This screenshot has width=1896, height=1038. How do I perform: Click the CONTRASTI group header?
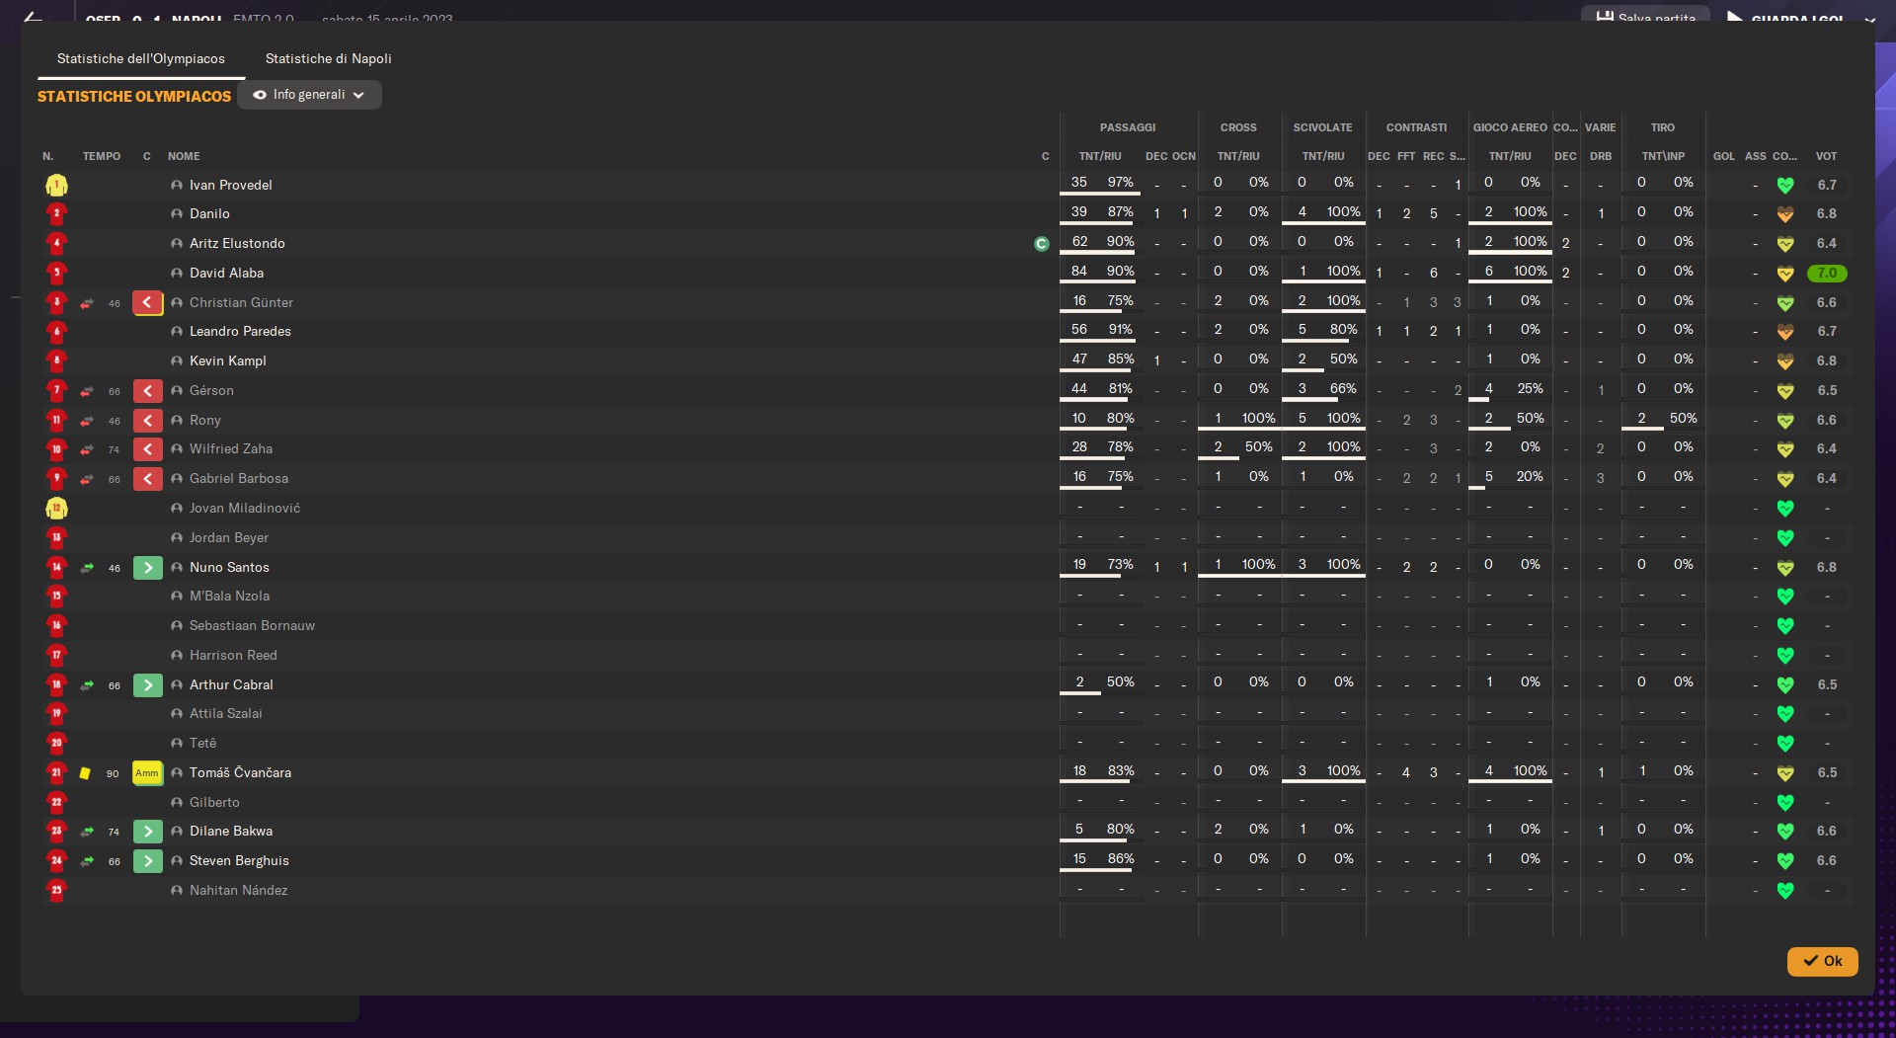[x=1416, y=127]
